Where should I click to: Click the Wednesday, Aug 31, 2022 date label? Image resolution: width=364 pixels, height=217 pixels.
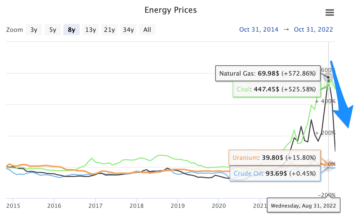click(303, 206)
